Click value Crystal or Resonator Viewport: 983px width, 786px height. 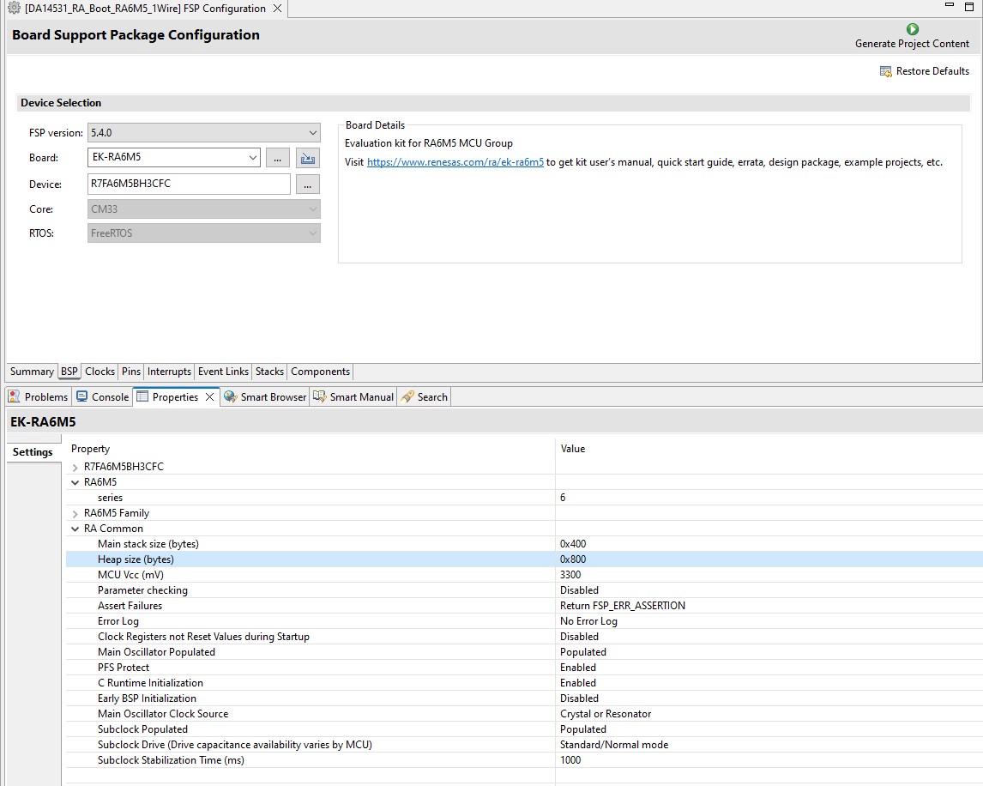[606, 714]
